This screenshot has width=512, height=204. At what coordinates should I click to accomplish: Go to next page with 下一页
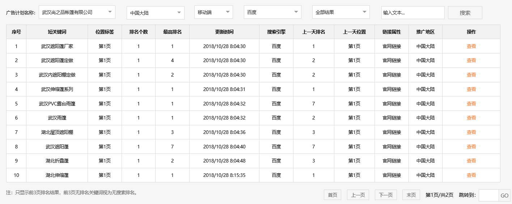[386, 195]
